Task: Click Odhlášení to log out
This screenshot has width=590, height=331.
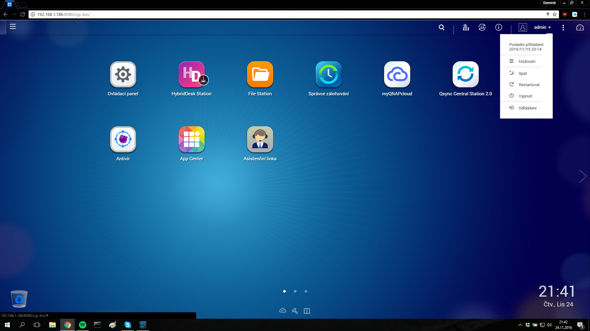Action: coord(527,108)
